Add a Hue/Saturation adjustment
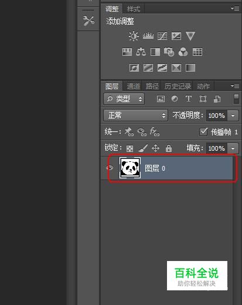This screenshot has height=305, width=242. 127,52
